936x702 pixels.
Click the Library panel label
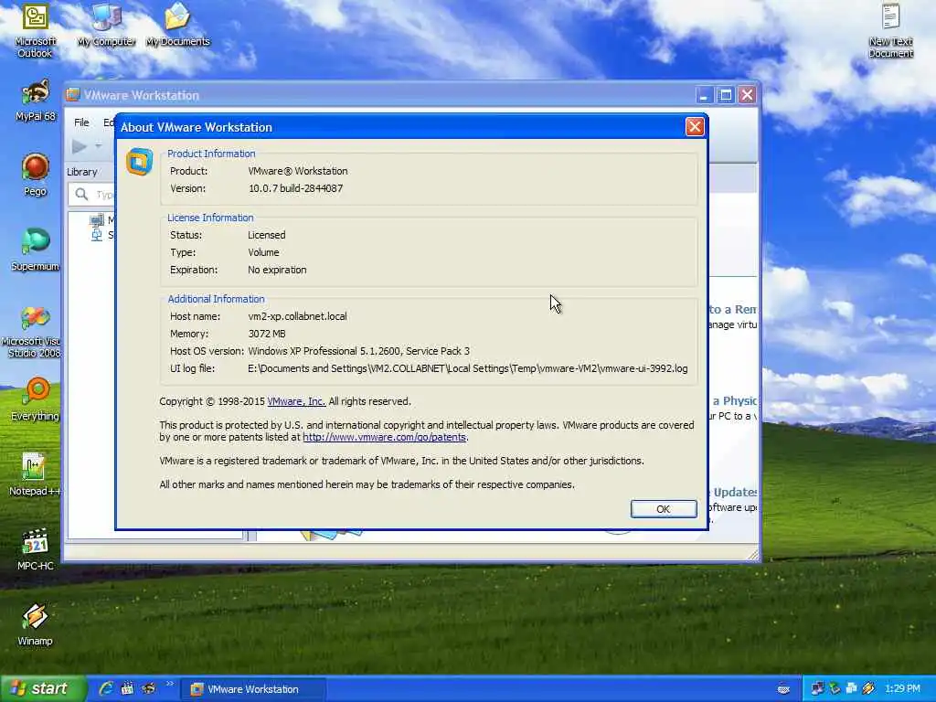click(x=81, y=172)
